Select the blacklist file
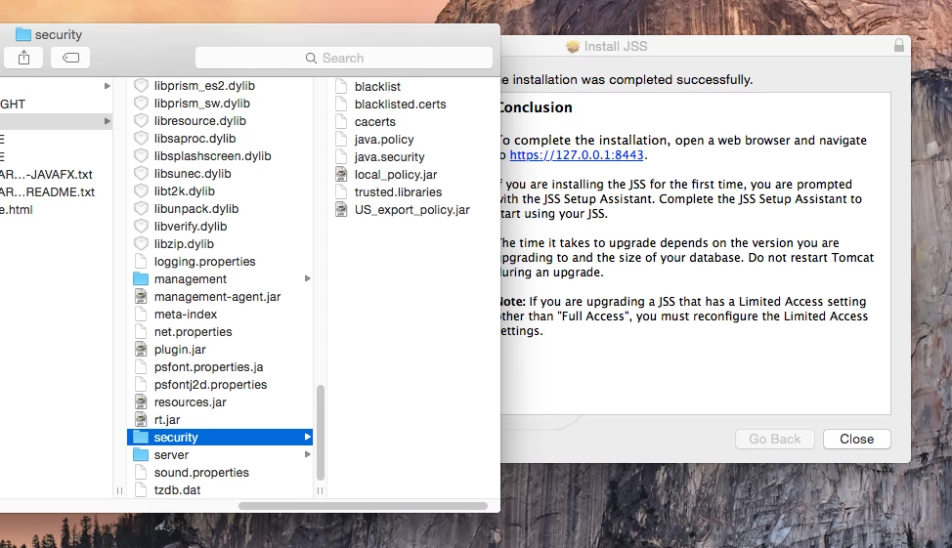Screen dimensions: 952x548 point(377,87)
